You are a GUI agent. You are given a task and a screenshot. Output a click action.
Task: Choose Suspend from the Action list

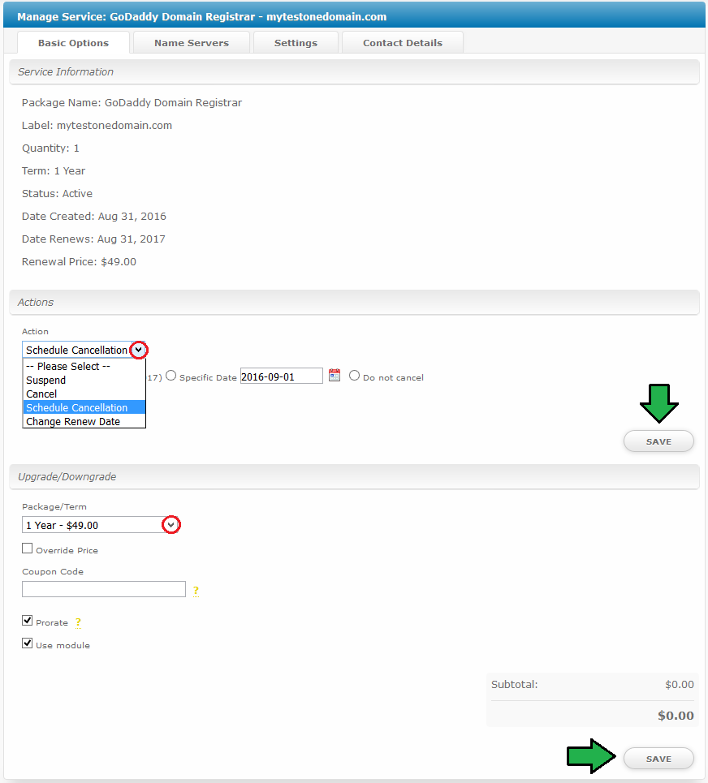84,380
